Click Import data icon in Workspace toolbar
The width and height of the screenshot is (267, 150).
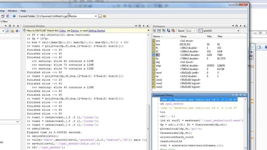[x=164, y=30]
